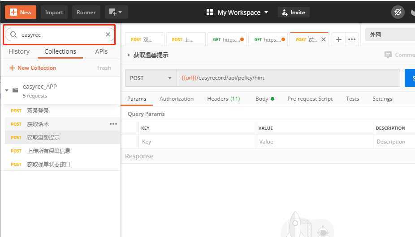Open the 获取保单状态接口 request

click(x=62, y=165)
